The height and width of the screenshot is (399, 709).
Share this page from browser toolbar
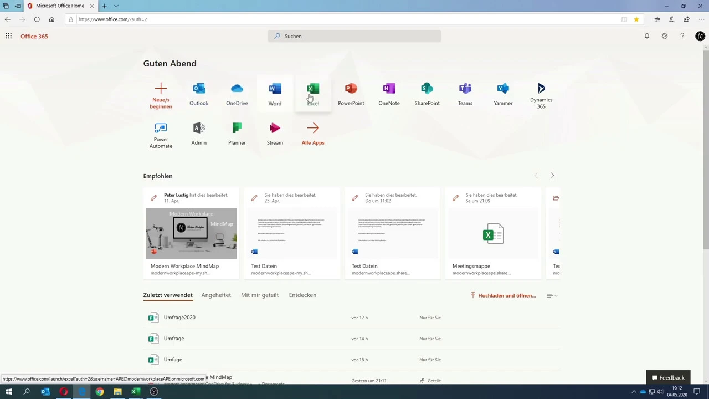point(686,19)
